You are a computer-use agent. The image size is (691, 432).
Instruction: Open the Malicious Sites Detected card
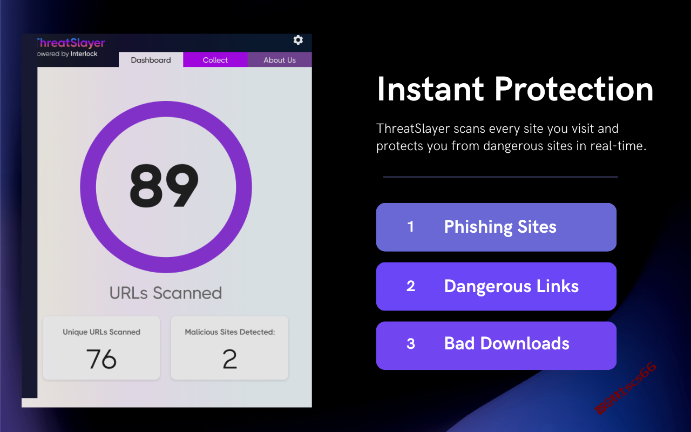(230, 348)
